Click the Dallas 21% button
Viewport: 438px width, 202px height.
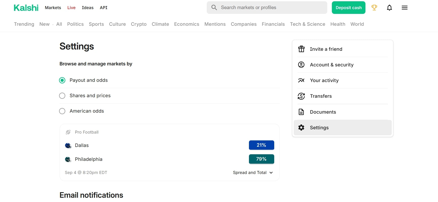262,145
